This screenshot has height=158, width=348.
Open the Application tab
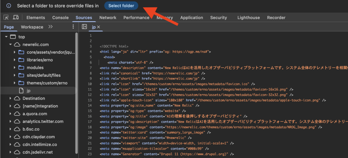point(191,17)
